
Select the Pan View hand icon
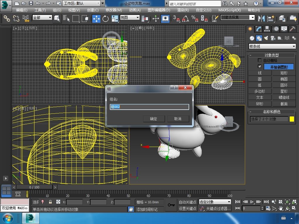click(x=281, y=208)
